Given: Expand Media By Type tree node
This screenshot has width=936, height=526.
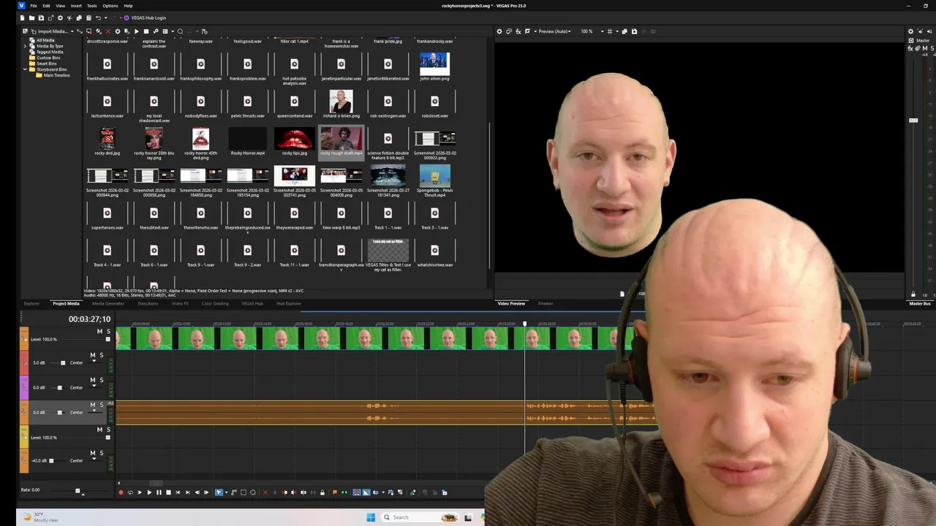Looking at the screenshot, I should pos(26,46).
